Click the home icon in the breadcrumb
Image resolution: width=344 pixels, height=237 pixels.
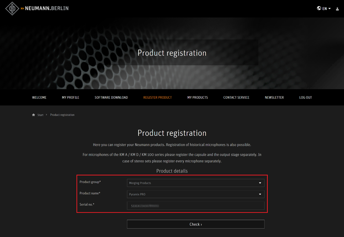coord(33,115)
